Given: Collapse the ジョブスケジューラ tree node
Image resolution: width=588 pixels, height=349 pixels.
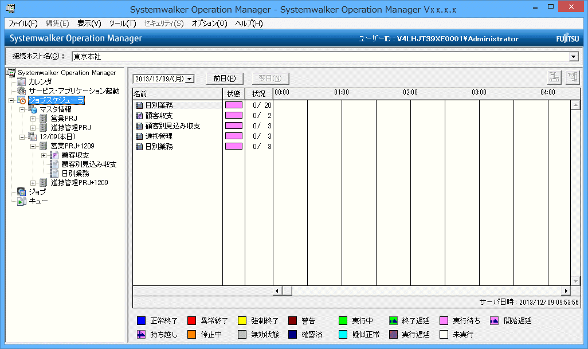Looking at the screenshot, I should pos(11,100).
